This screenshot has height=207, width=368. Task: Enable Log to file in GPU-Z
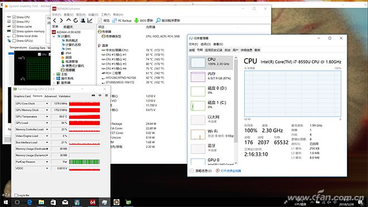point(16,195)
